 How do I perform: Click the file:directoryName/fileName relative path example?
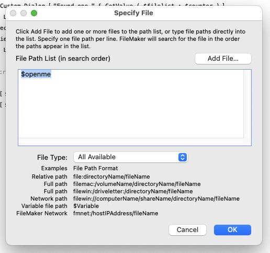[x=111, y=177]
